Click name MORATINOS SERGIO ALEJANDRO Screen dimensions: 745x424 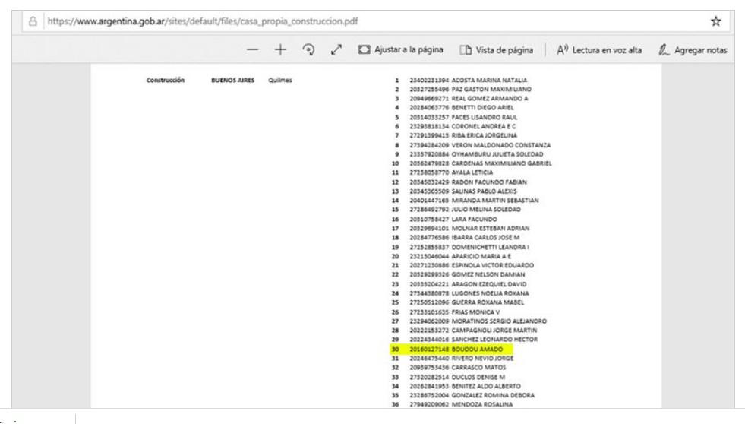(x=499, y=321)
